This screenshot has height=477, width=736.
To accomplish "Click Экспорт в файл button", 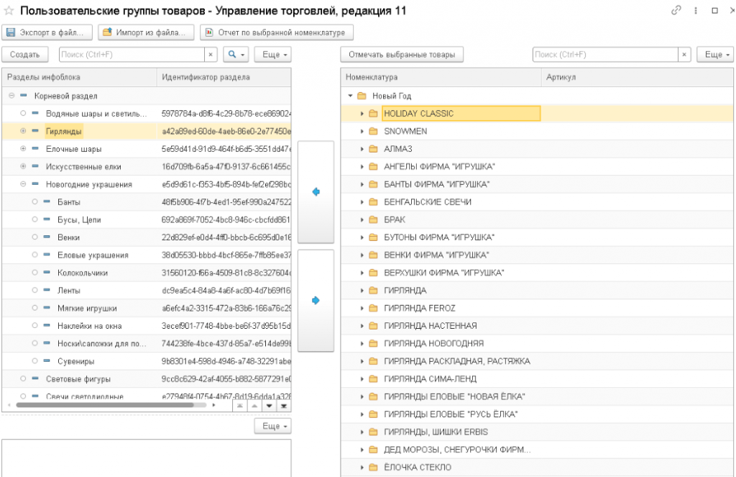I will click(x=48, y=32).
